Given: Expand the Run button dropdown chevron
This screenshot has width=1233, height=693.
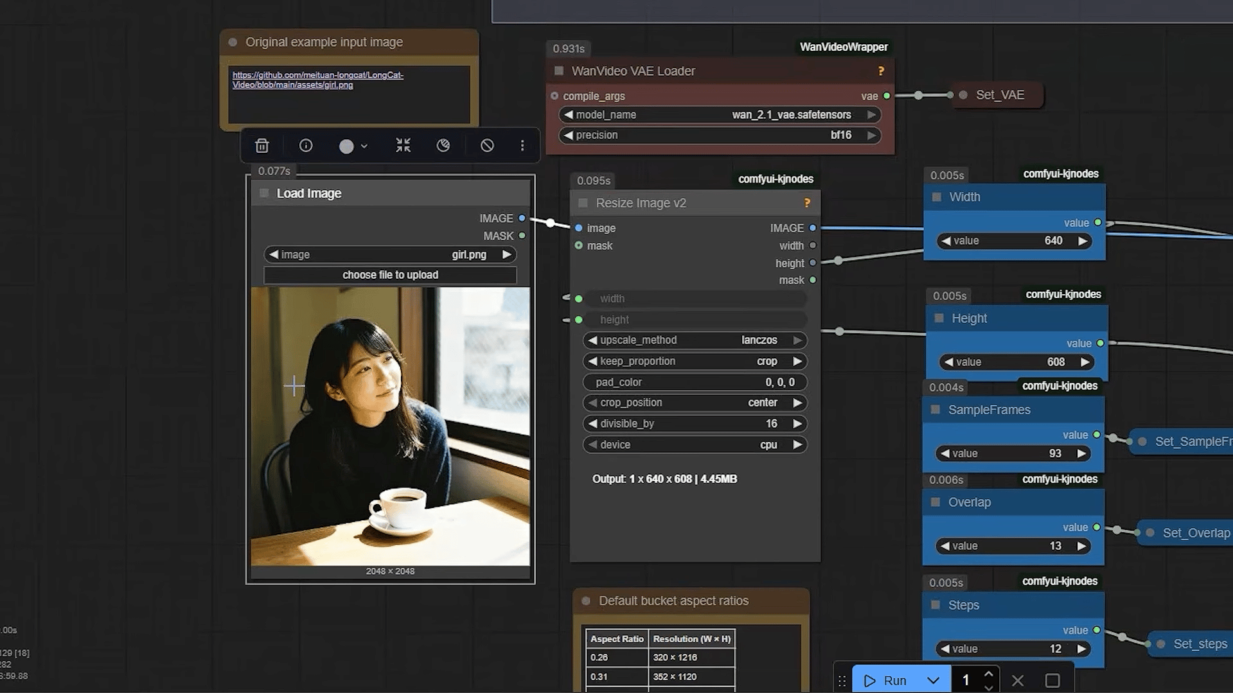Looking at the screenshot, I should pyautogui.click(x=934, y=680).
